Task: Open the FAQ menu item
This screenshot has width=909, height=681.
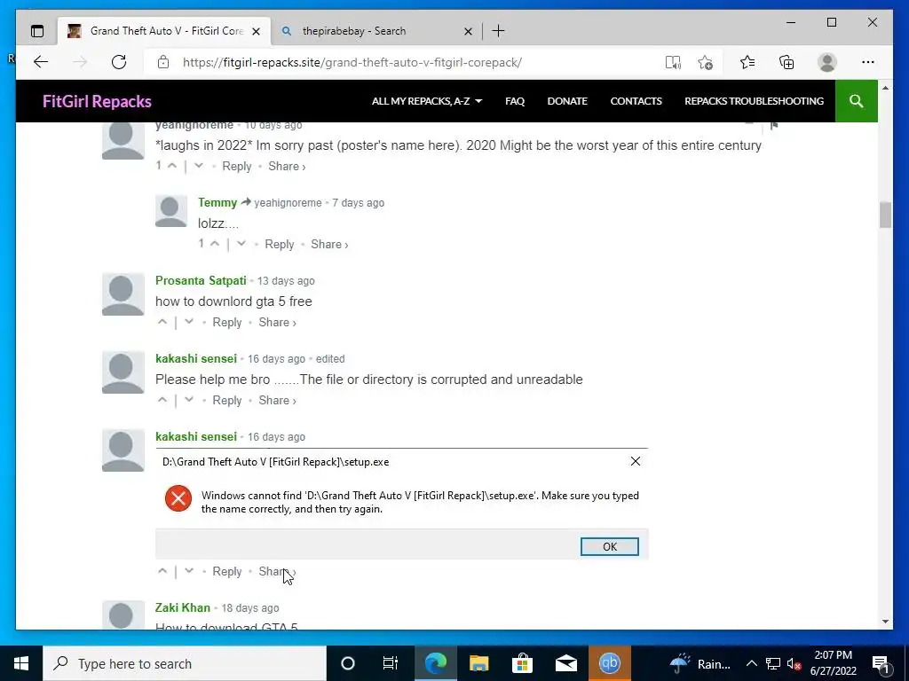Action: [x=515, y=101]
